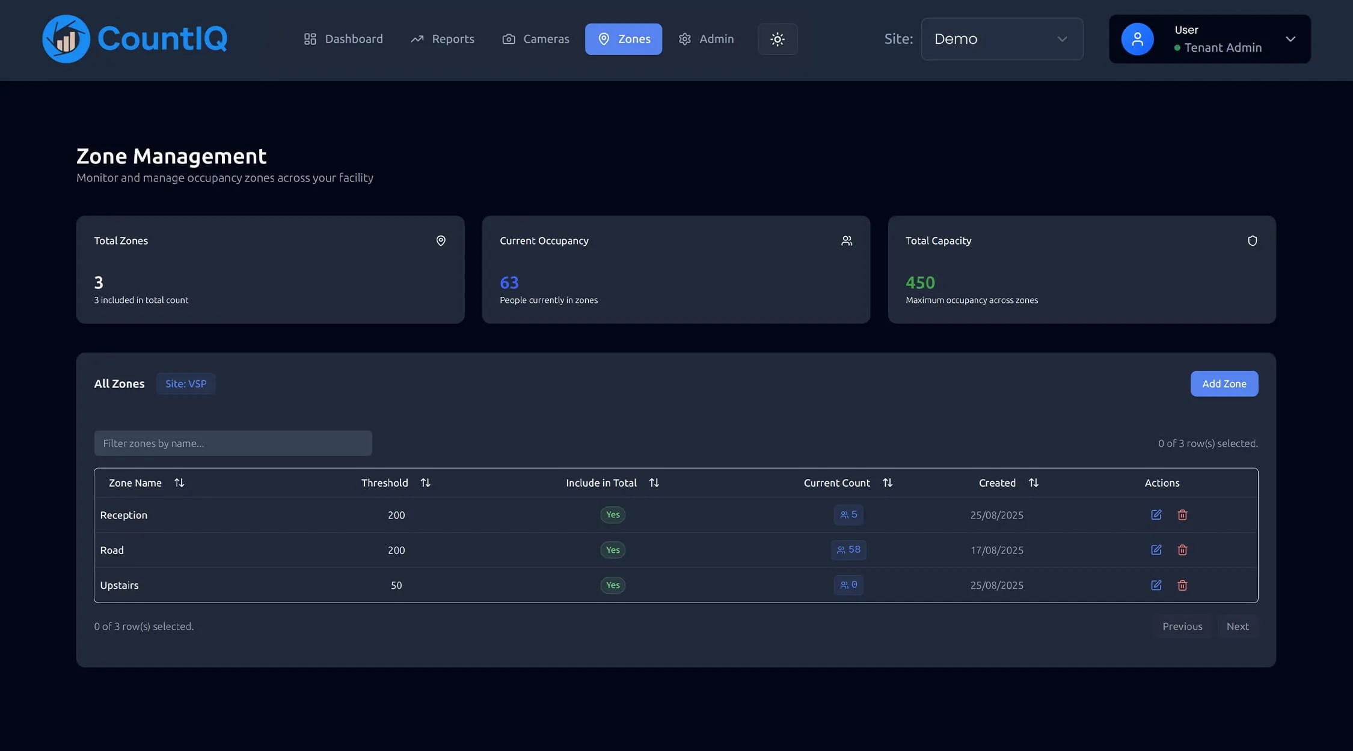Click the delete icon for the Upstairs zone
Screen dimensions: 1353x751
(x=1182, y=585)
